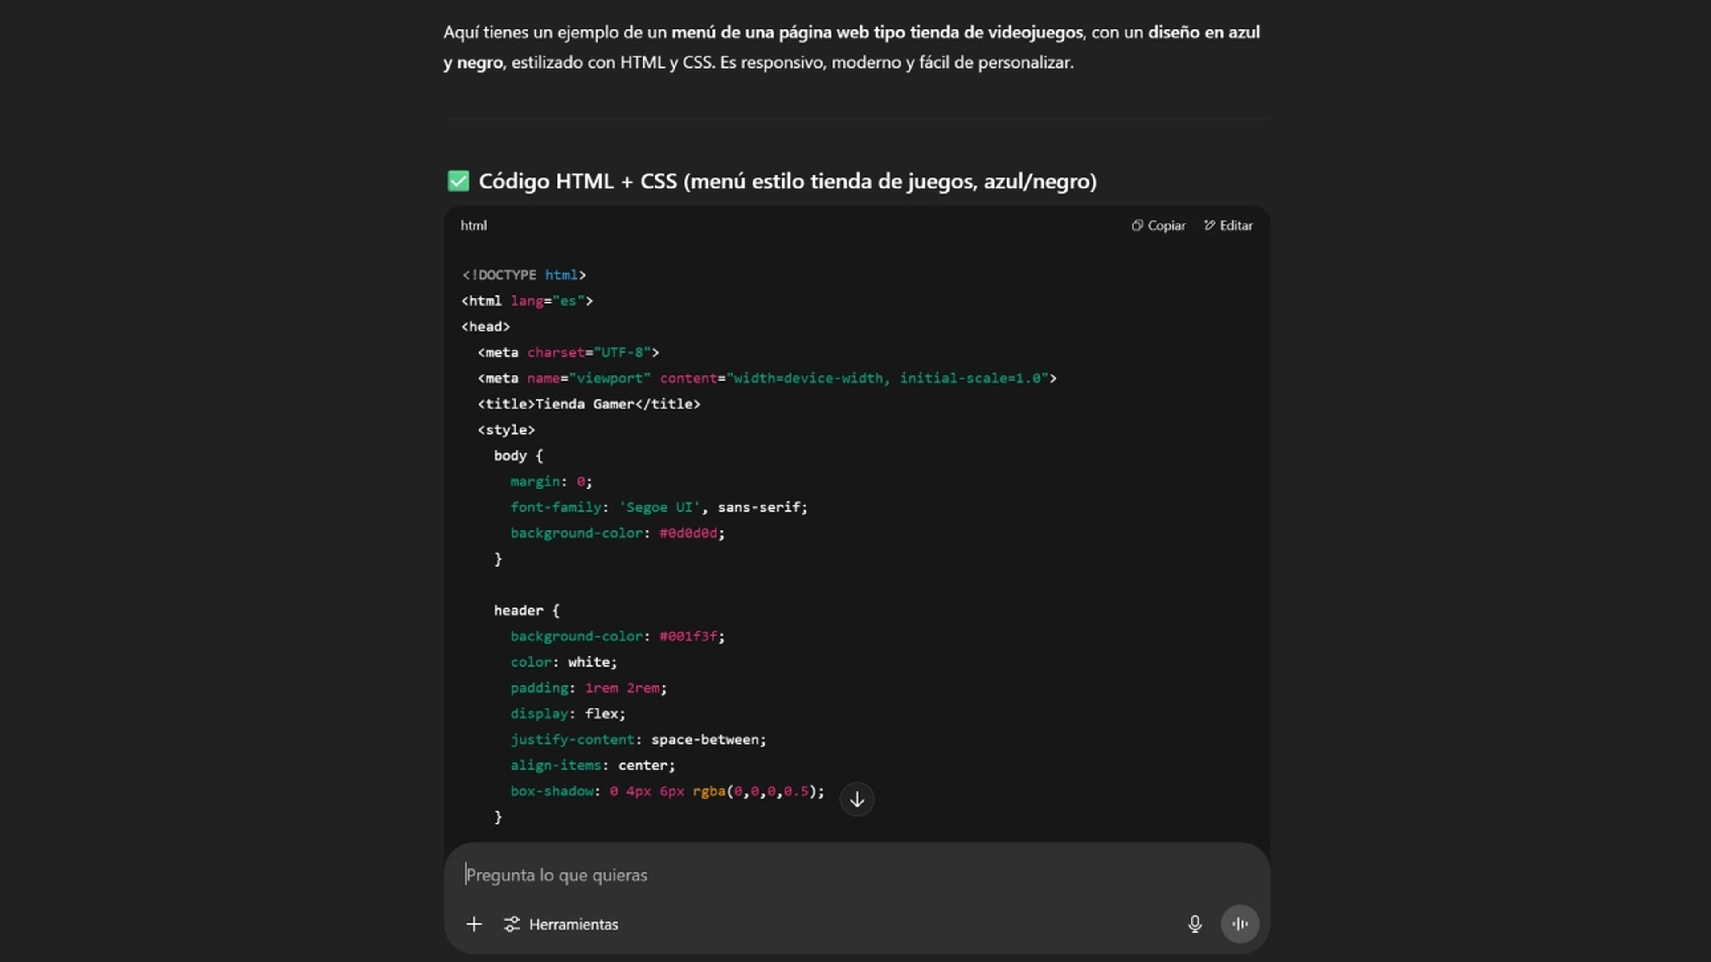
Task: Click the copy icon beside Copiar
Action: pos(1137,226)
